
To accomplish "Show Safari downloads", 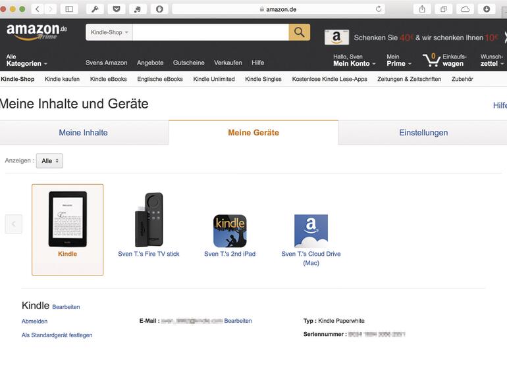I will click(487, 9).
